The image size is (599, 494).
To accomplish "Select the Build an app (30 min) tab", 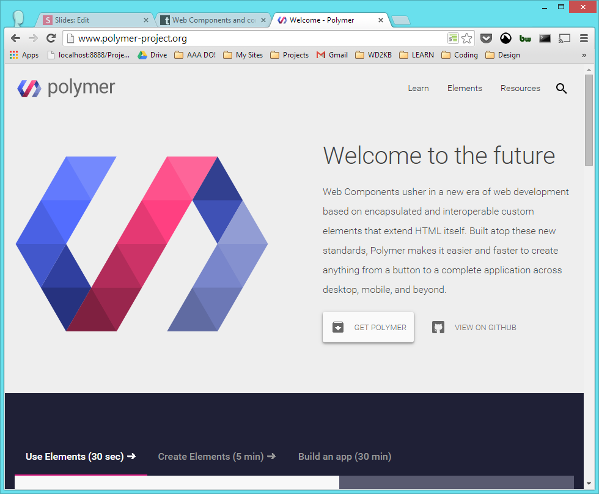I will point(345,457).
